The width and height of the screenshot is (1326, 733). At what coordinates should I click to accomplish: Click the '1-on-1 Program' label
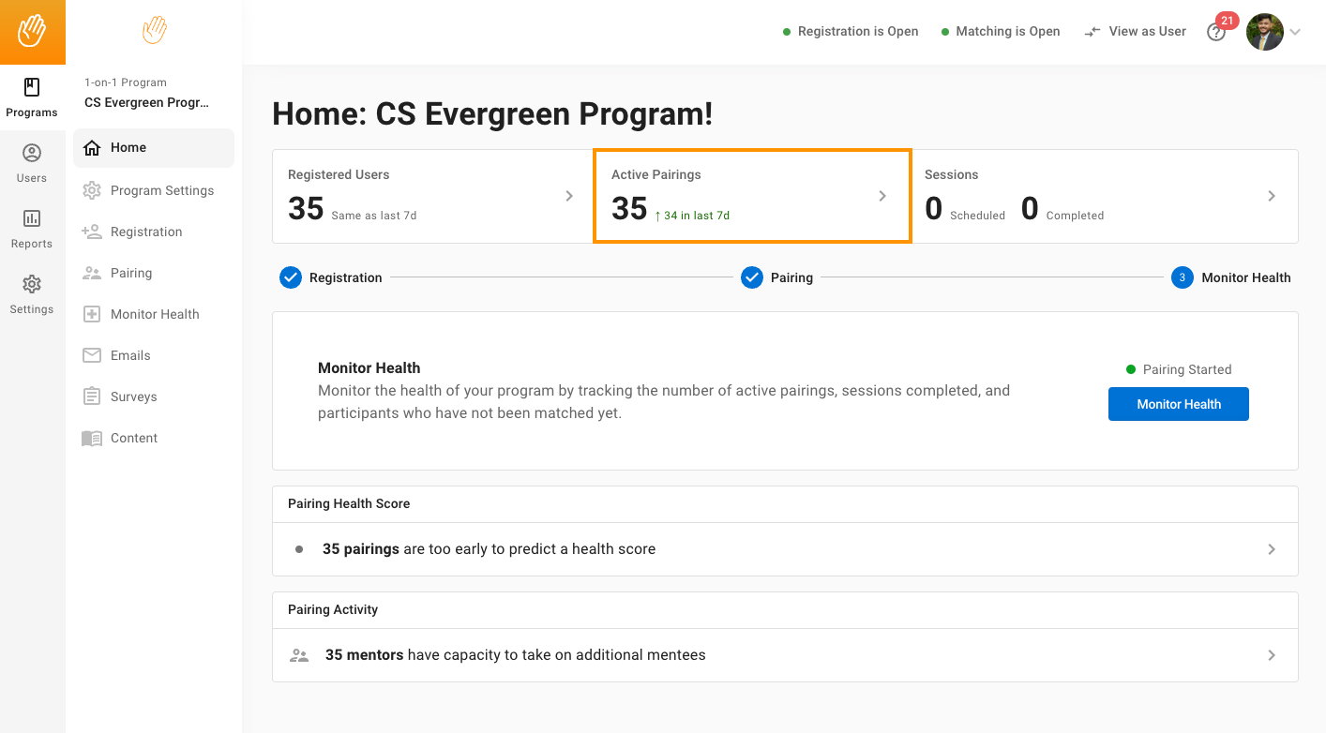126,82
